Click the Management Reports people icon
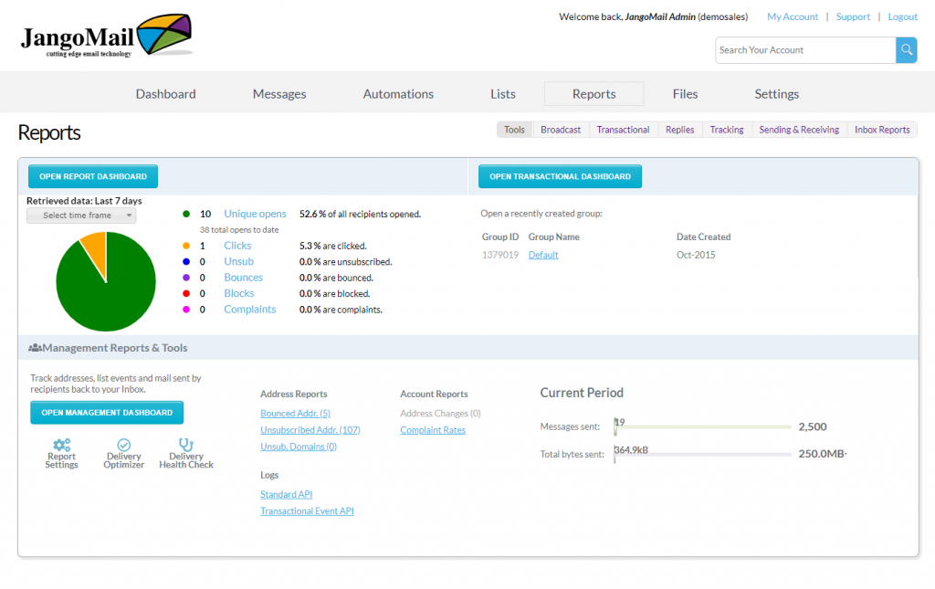This screenshot has width=935, height=589. [36, 348]
